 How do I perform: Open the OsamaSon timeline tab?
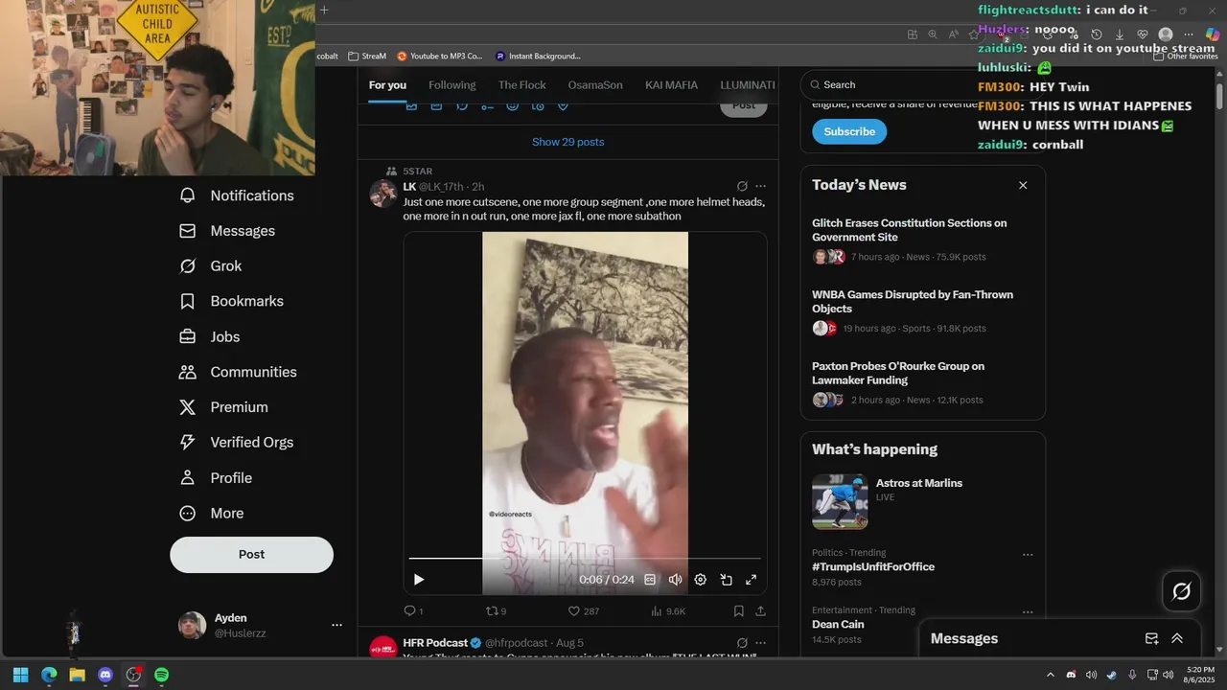pyautogui.click(x=595, y=85)
